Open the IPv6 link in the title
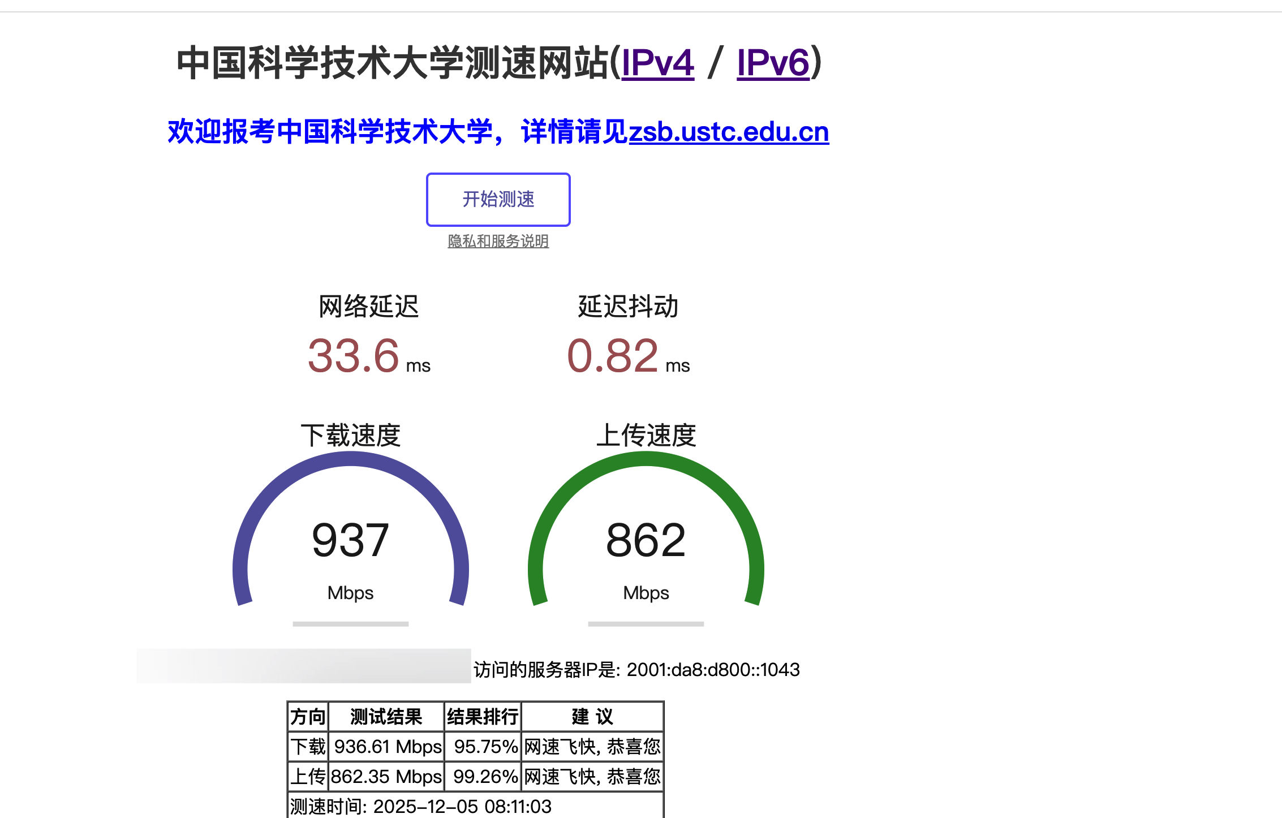Viewport: 1282px width, 818px height. pyautogui.click(x=773, y=63)
